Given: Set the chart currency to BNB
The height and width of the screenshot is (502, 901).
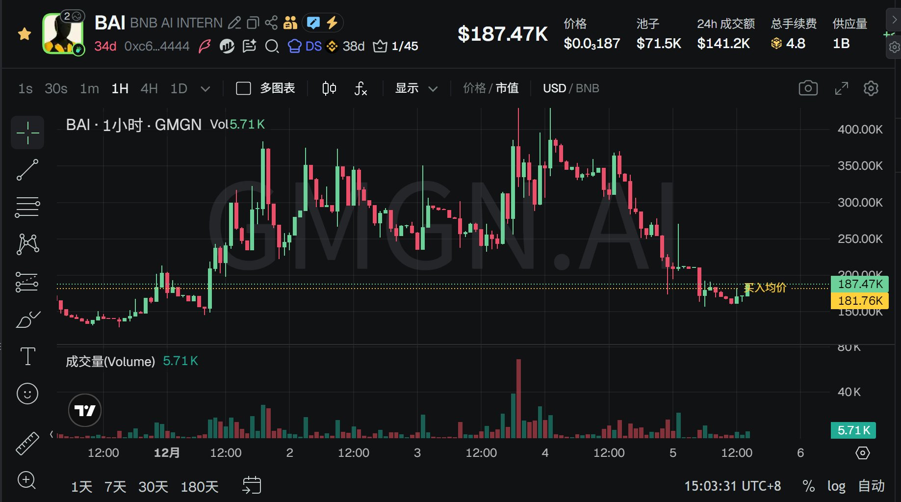Looking at the screenshot, I should [x=588, y=88].
